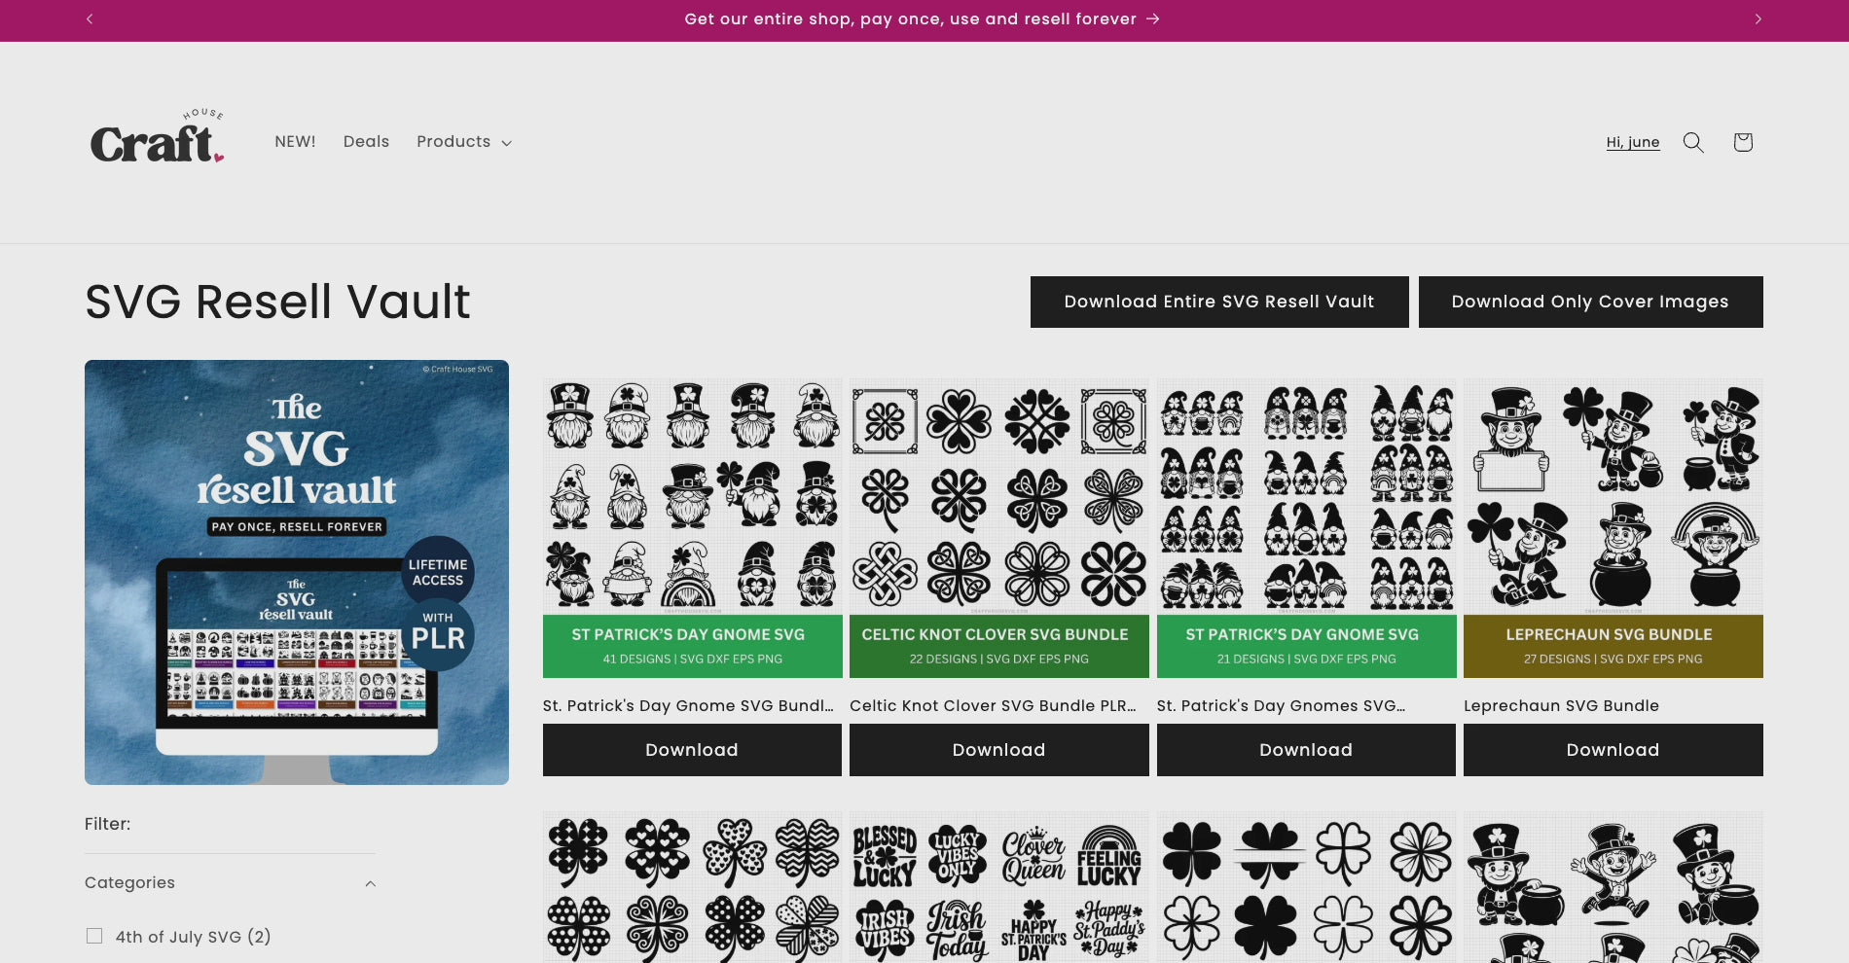Screen dimensions: 1849x963
Task: Open Leprechaun SVG Bundle title link
Action: coord(1561,706)
